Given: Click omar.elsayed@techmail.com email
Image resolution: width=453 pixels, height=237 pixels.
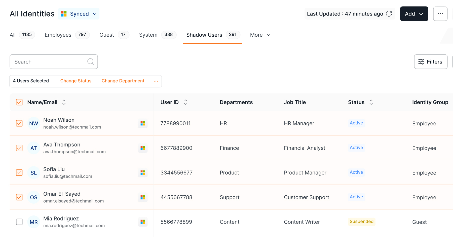Looking at the screenshot, I should (x=73, y=201).
